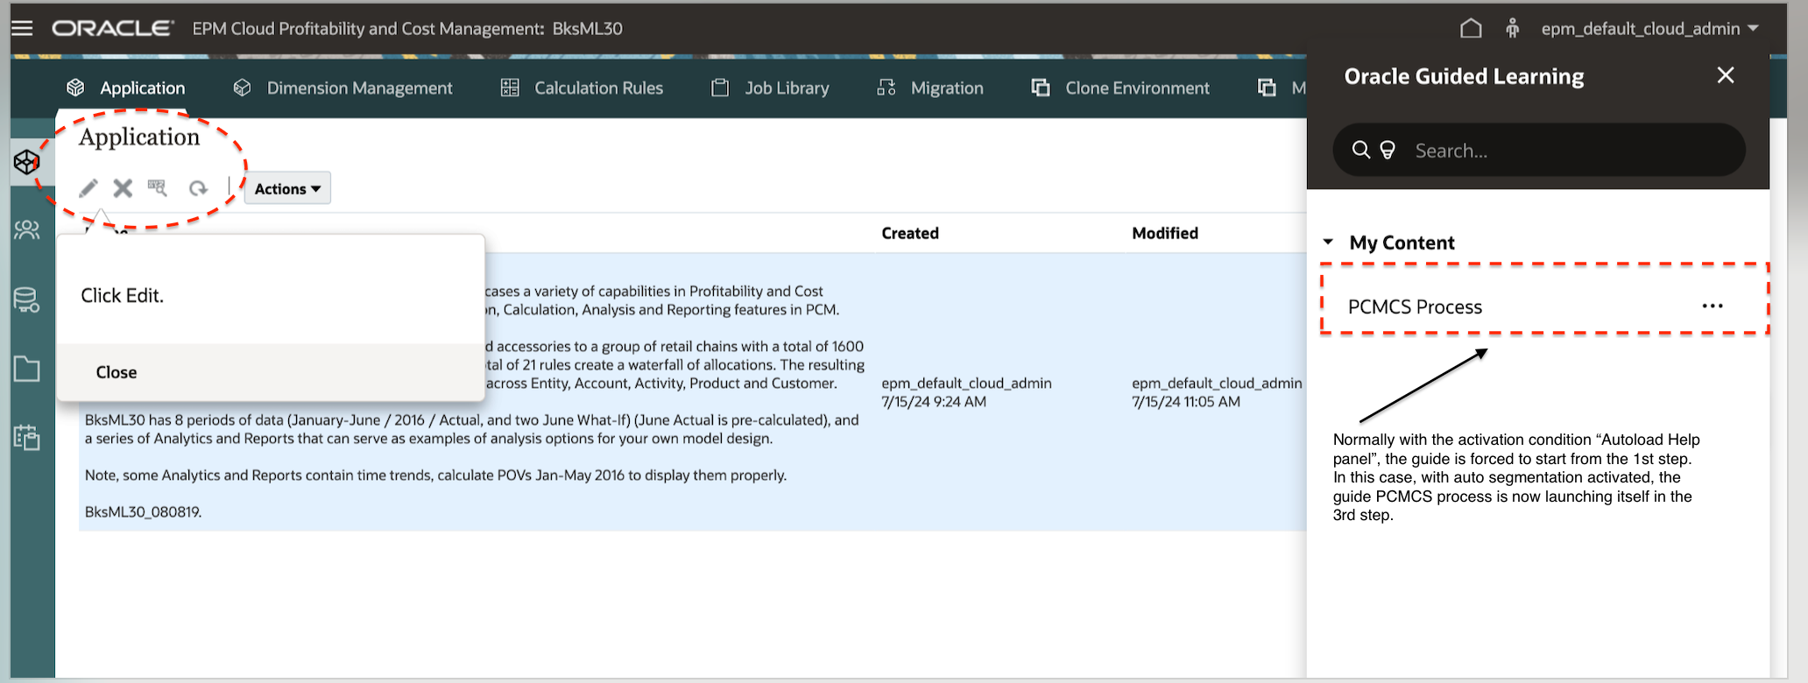Close the Oracle Guided Learning panel
The height and width of the screenshot is (683, 1808).
1726,75
